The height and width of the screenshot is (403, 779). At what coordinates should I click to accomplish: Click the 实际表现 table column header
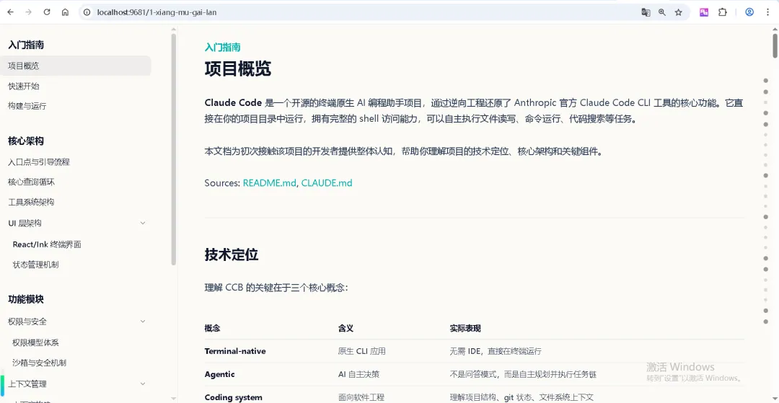coord(465,328)
